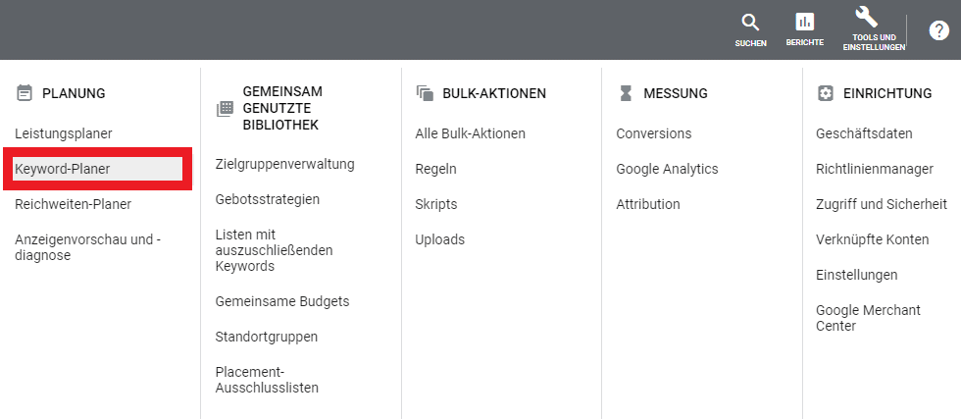The height and width of the screenshot is (419, 961).
Task: Open Conversions under Messung
Action: coord(654,133)
